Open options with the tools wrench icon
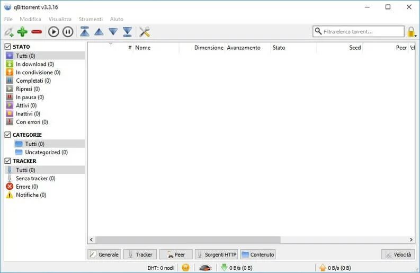The width and height of the screenshot is (420, 273). point(145,32)
